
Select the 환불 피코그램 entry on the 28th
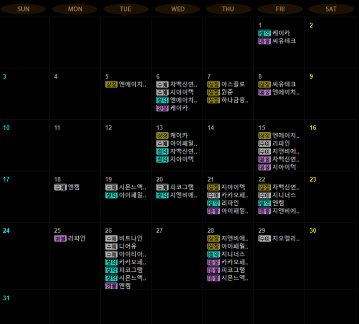pyautogui.click(x=226, y=270)
